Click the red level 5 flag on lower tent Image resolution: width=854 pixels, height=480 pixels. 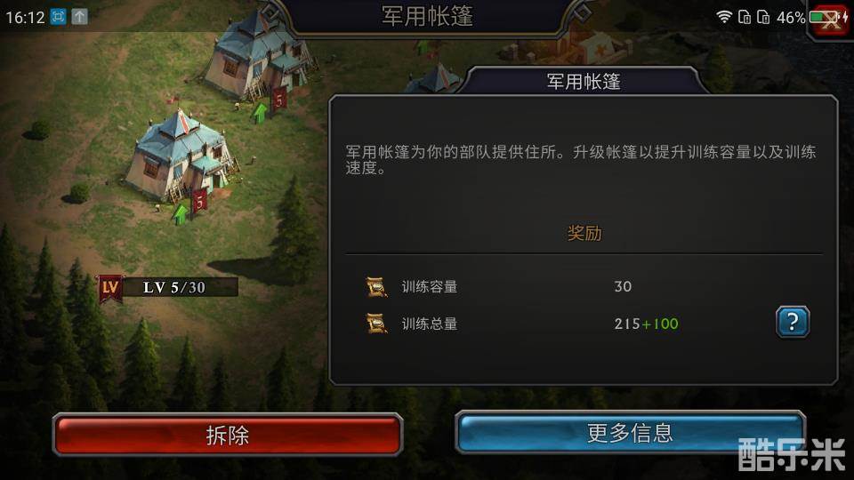click(x=200, y=201)
